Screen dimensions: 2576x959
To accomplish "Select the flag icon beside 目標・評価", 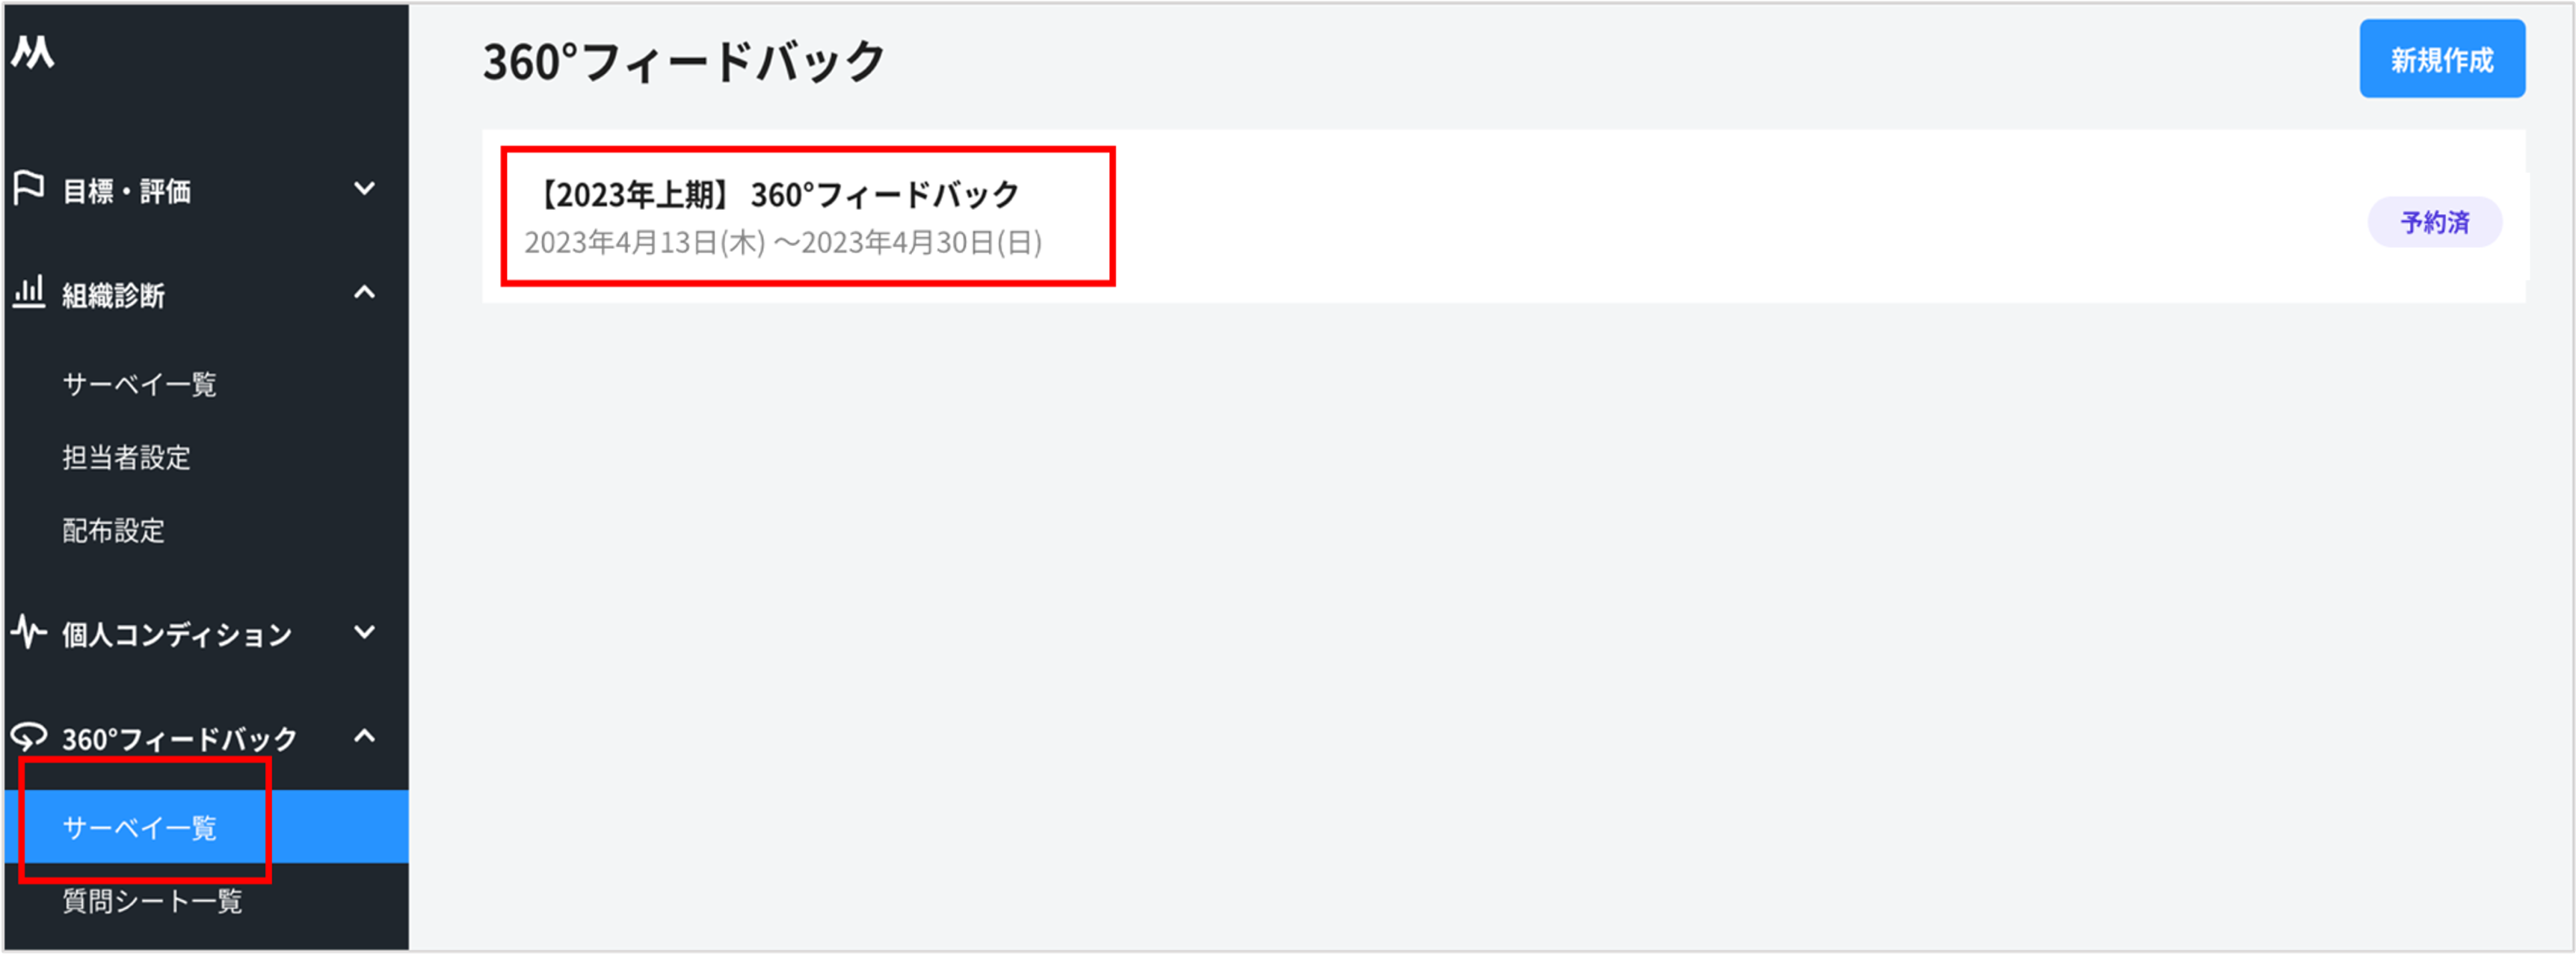I will (x=27, y=188).
